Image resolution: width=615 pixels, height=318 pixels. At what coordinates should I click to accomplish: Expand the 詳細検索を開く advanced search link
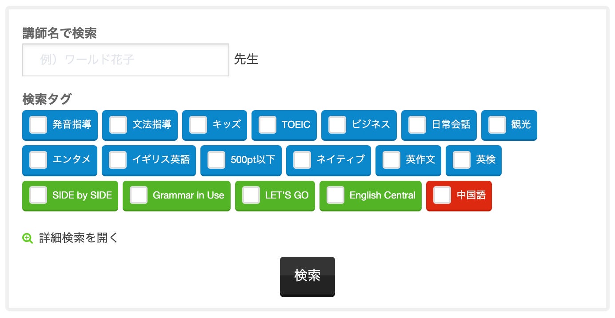79,238
